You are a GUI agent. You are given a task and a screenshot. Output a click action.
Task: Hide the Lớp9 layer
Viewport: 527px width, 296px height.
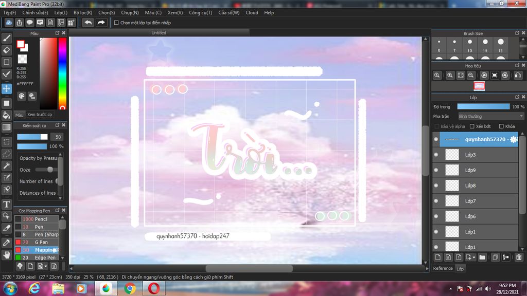click(x=436, y=170)
